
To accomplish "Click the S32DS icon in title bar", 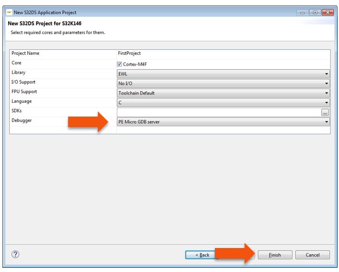I will pos(9,12).
